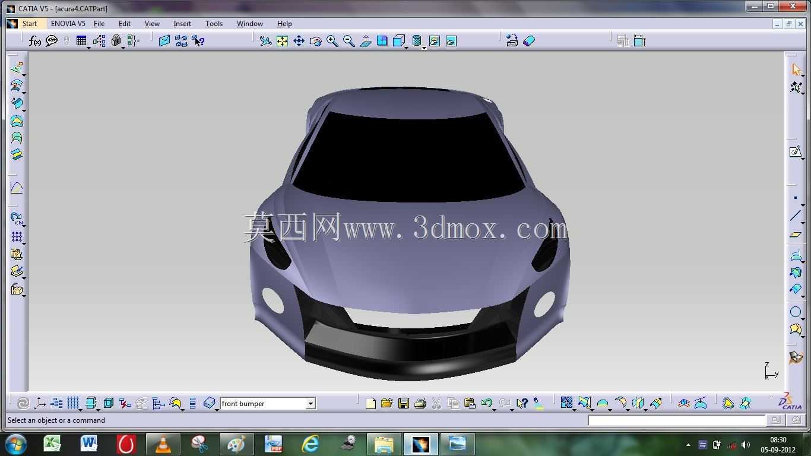Click the xN object repetition icon
The image size is (811, 456).
17,218
